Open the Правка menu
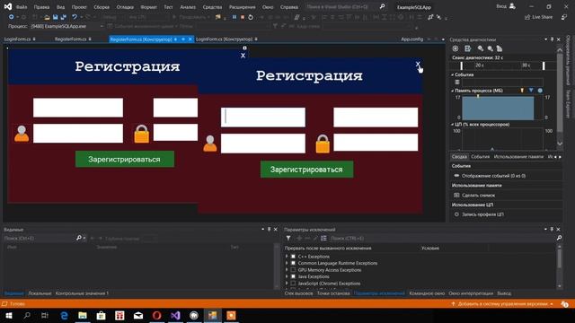Screen dimensions: 575x323 click(41, 7)
